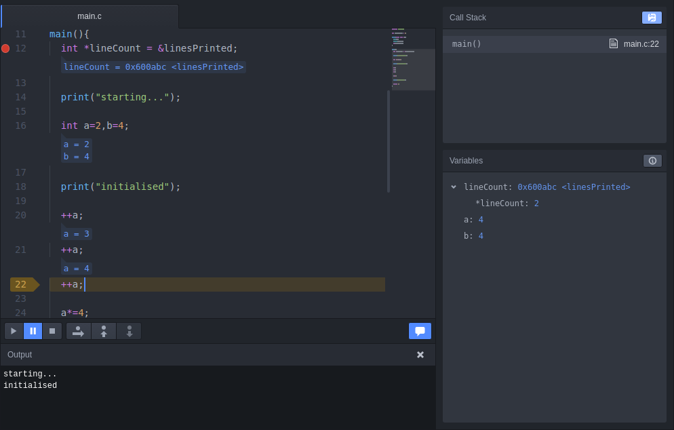Click the pause debug button
This screenshot has width=674, height=430.
(33, 331)
